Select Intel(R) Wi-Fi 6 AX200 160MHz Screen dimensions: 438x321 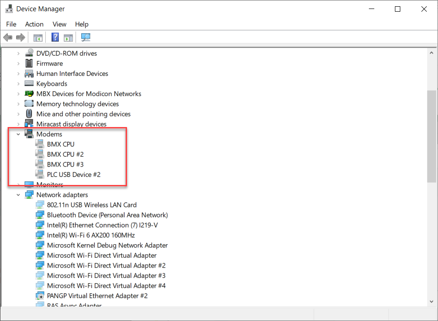tap(91, 235)
